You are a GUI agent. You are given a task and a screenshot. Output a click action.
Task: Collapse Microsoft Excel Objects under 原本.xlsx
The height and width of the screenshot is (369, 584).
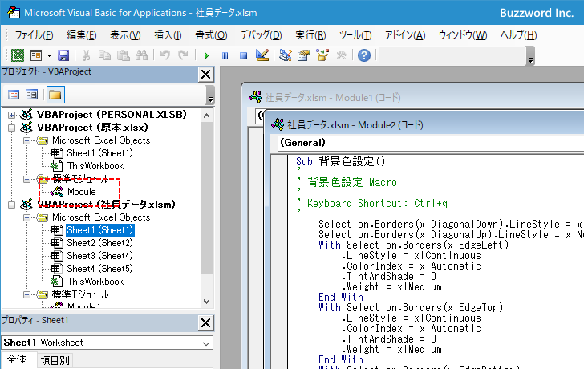tap(26, 140)
